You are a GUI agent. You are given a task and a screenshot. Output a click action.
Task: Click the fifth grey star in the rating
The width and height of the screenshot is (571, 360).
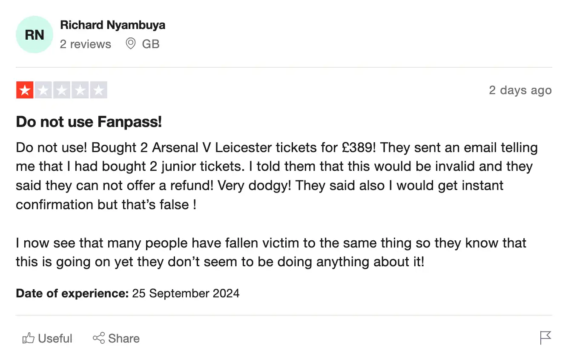pyautogui.click(x=99, y=90)
